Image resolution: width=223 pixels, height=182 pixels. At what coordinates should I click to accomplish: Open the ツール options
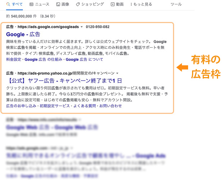176,4
